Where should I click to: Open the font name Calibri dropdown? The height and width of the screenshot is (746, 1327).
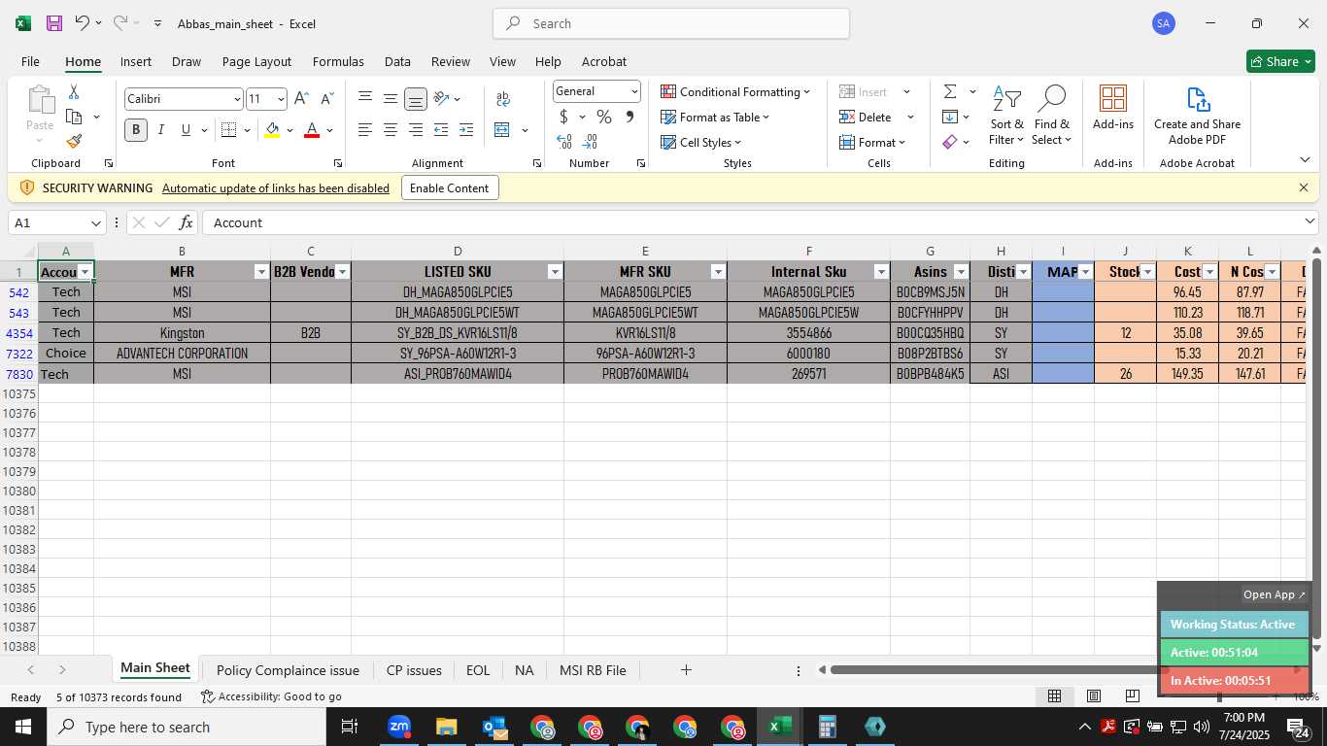point(236,99)
